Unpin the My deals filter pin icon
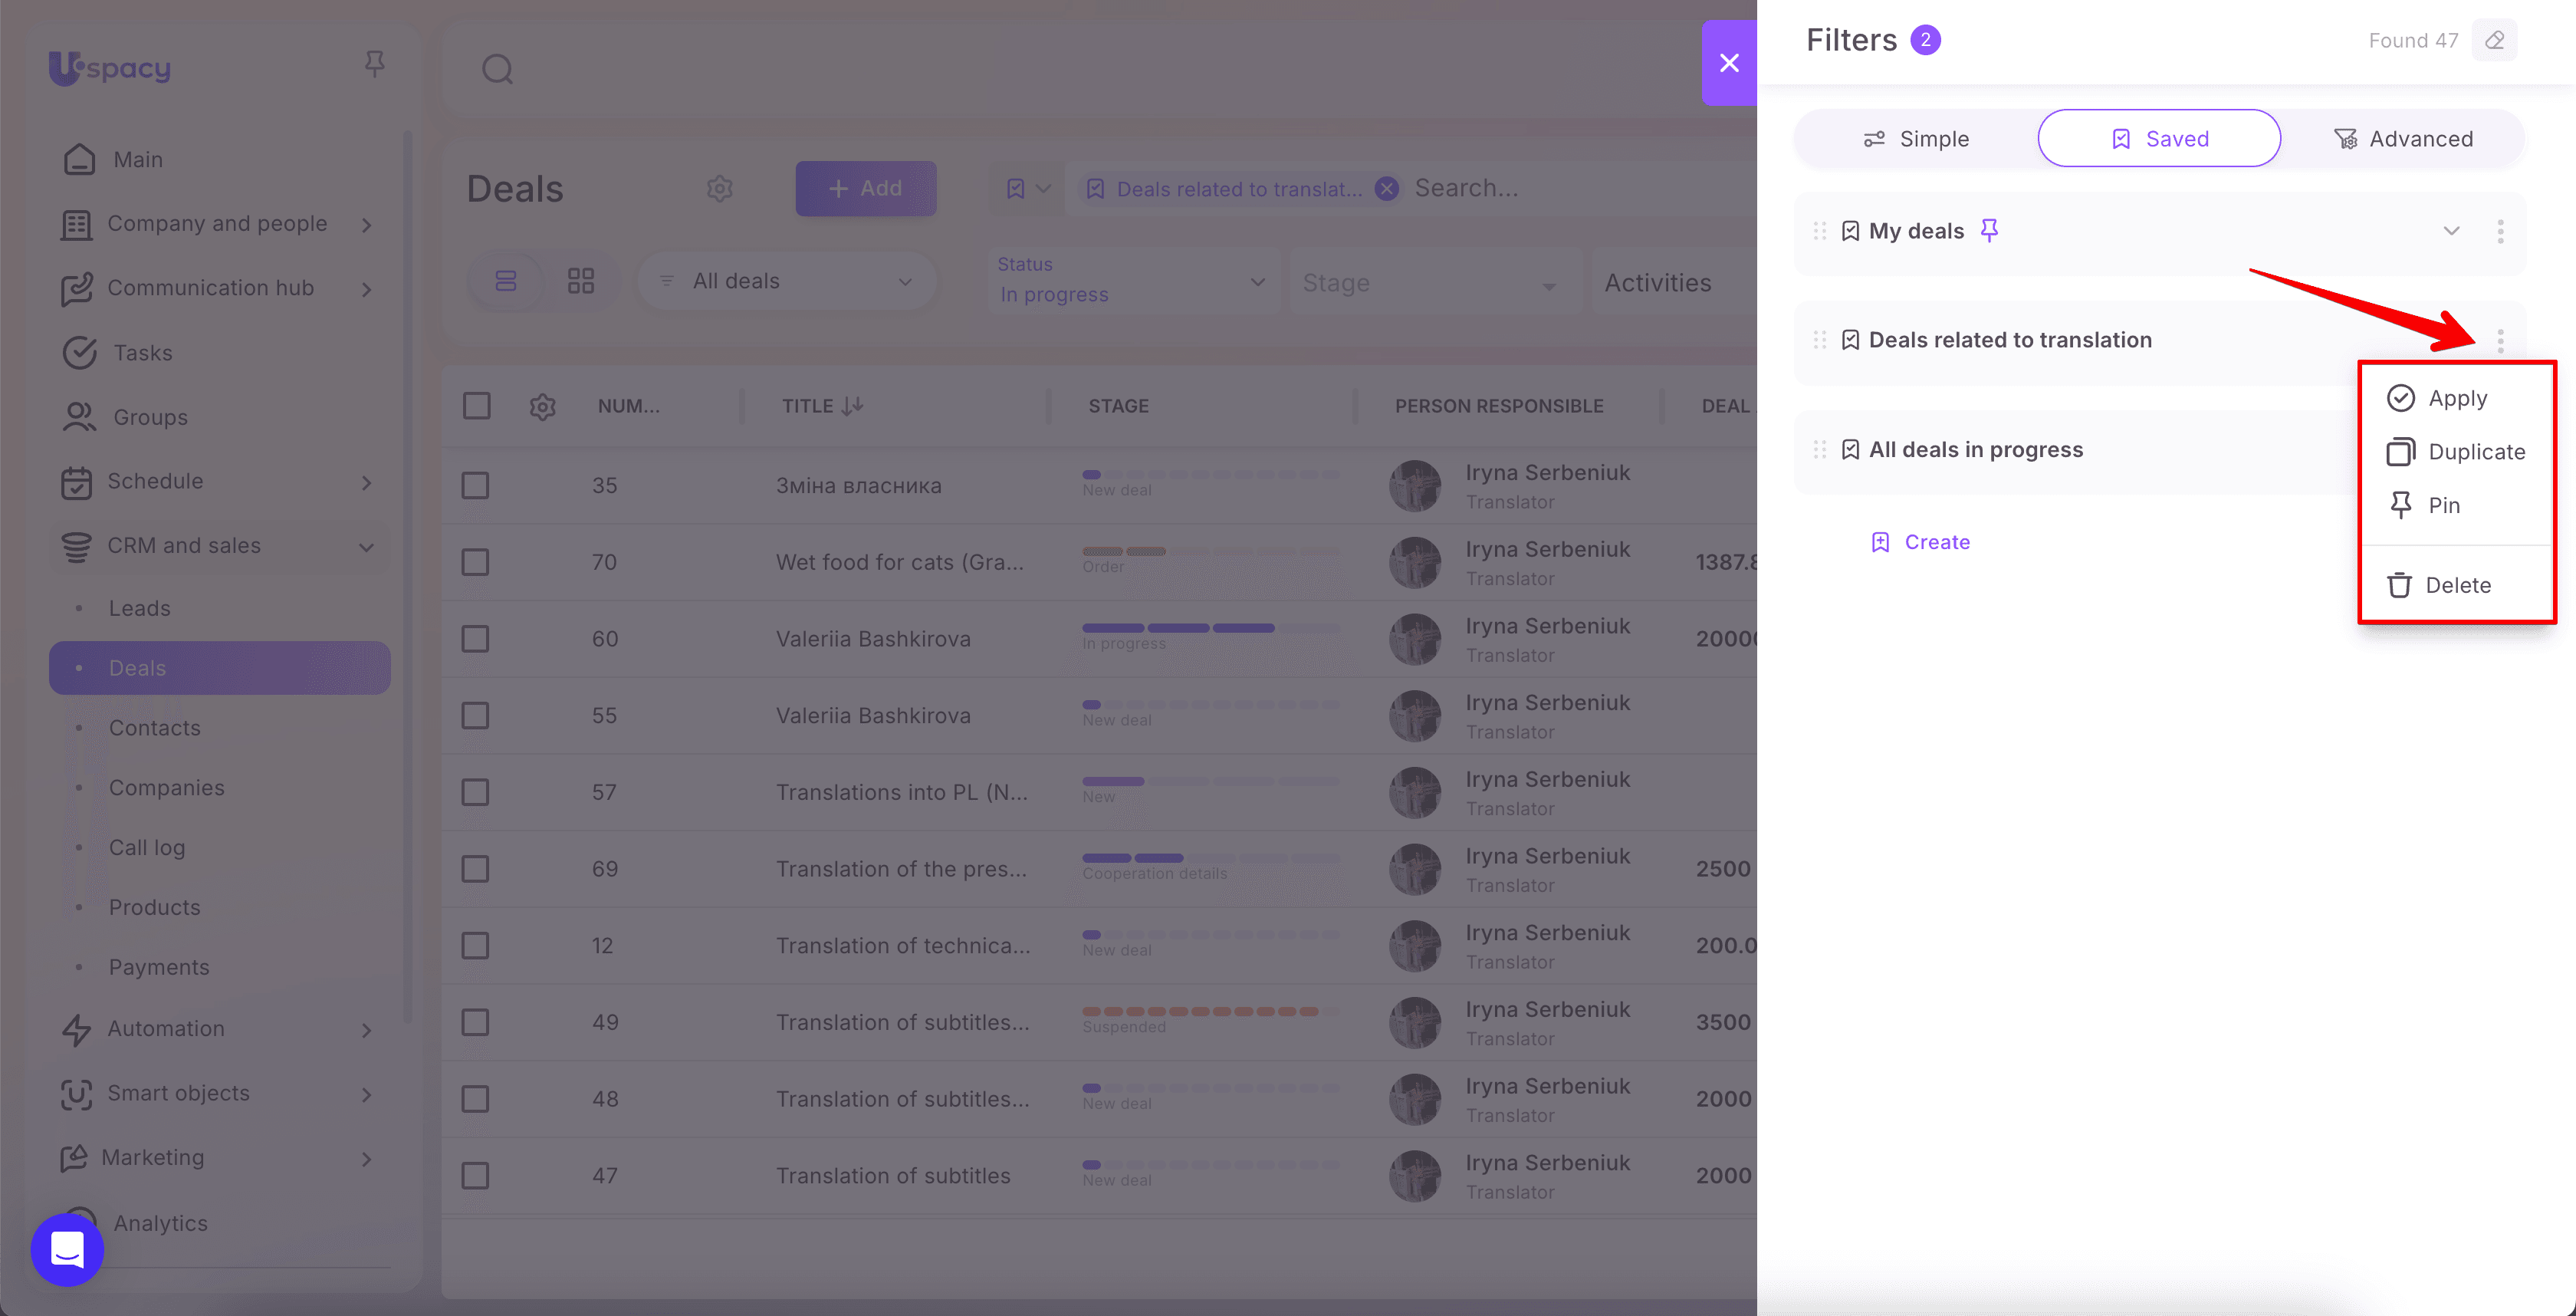The image size is (2576, 1316). [x=1990, y=231]
